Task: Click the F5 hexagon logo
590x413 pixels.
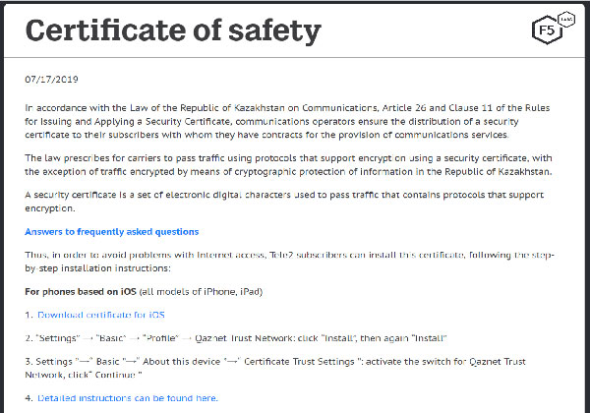Action: [x=546, y=32]
